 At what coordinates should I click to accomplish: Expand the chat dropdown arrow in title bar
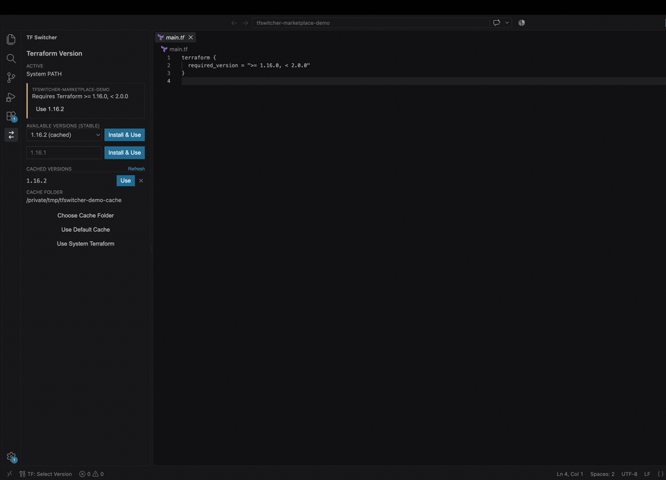coord(506,22)
